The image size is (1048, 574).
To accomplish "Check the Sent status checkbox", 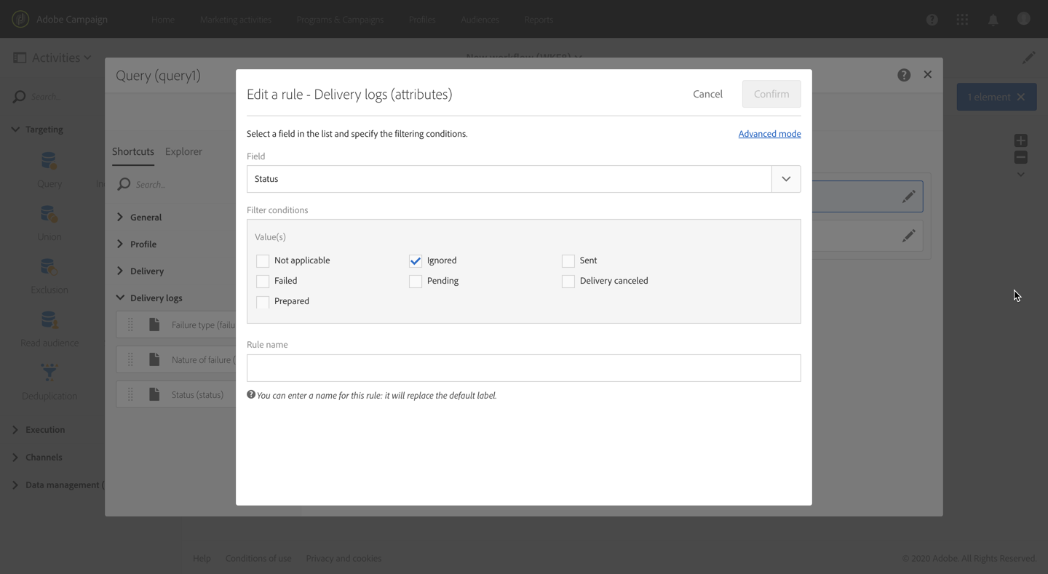I will tap(568, 260).
